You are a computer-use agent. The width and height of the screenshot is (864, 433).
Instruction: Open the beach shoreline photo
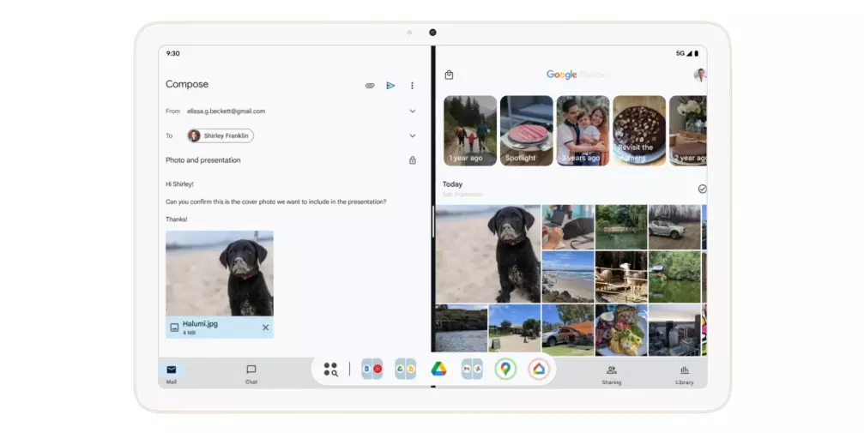pos(568,277)
